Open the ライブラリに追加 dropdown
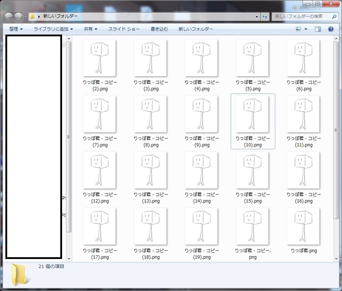 (53, 29)
